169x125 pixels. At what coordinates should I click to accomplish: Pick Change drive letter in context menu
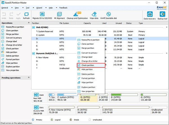click(x=90, y=61)
